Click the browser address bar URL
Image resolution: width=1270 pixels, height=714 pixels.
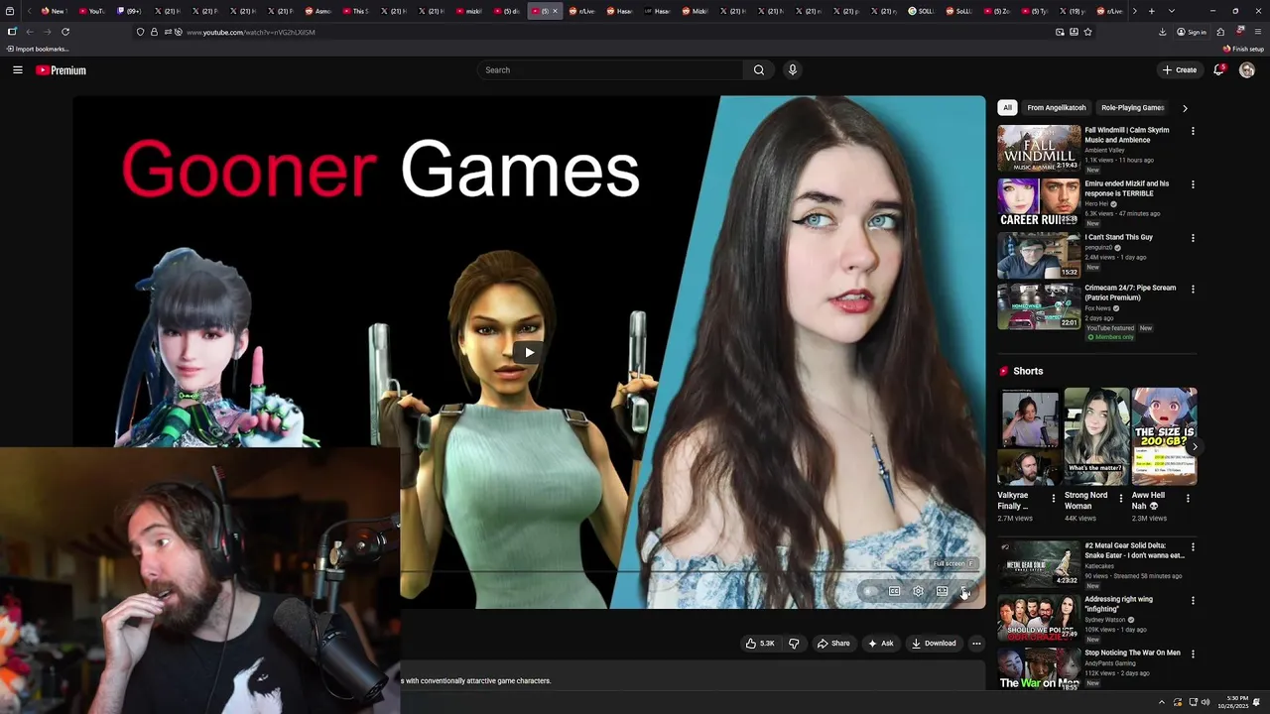click(251, 32)
